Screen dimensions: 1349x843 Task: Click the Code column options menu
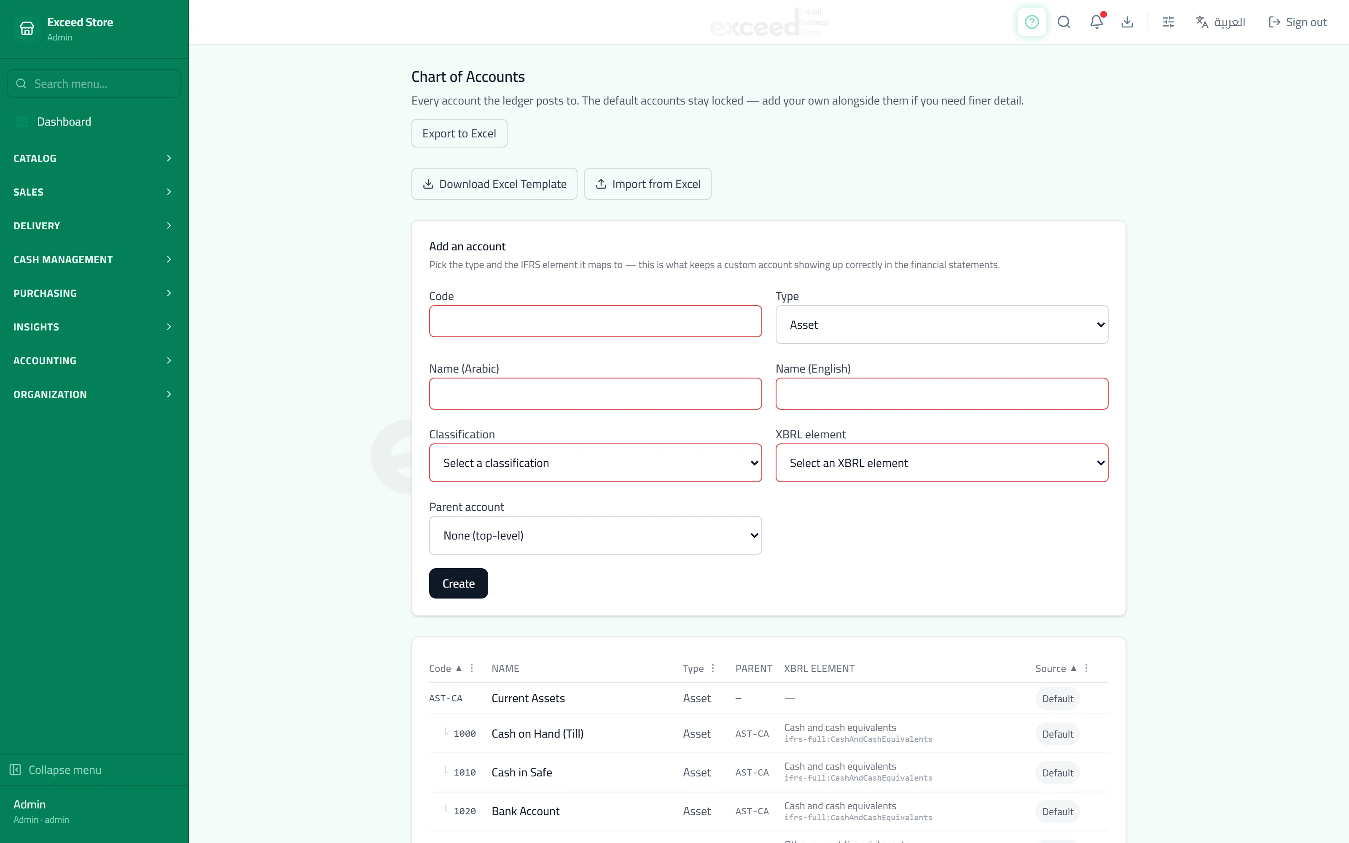472,668
